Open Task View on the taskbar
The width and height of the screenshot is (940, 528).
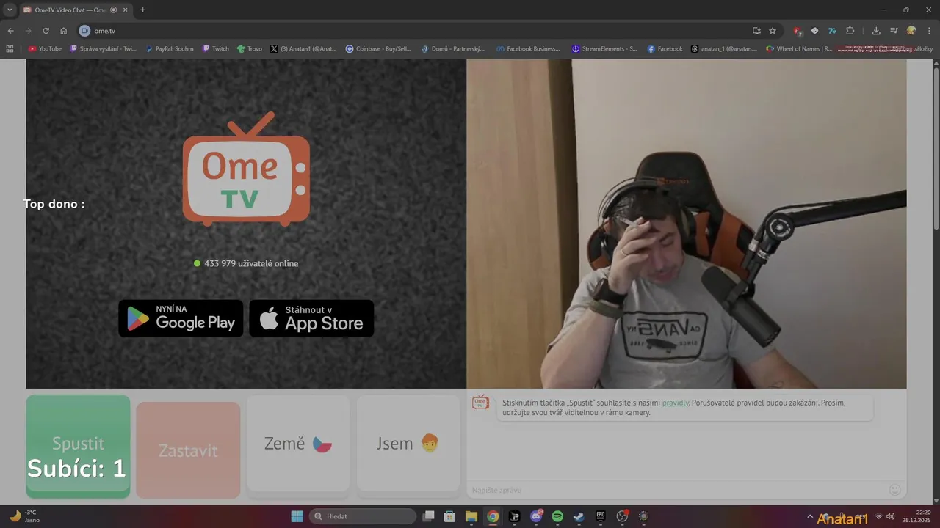pos(428,516)
